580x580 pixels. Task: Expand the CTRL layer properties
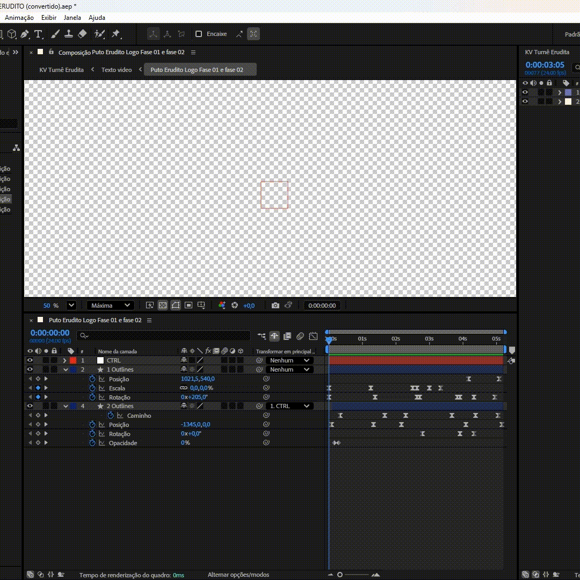pyautogui.click(x=65, y=360)
